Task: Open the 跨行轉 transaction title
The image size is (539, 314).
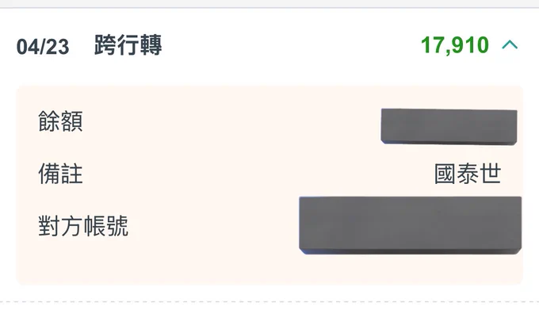Action: click(x=128, y=45)
